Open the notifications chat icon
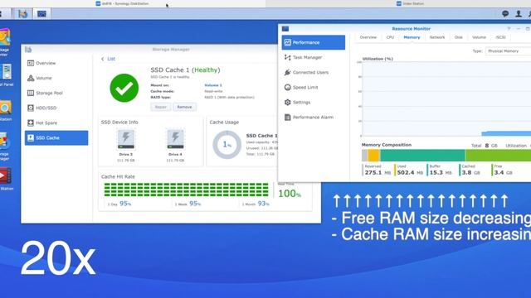 click(x=505, y=13)
